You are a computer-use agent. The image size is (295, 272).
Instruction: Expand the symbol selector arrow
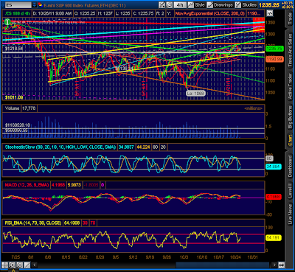coord(35,4)
